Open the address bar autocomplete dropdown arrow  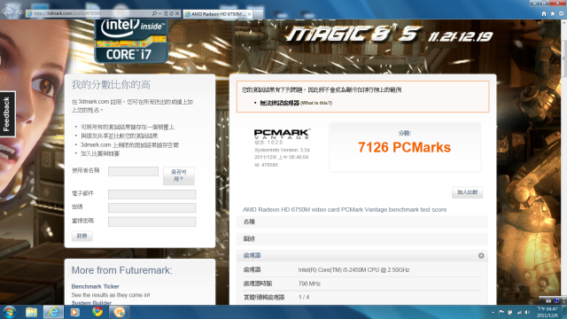(x=159, y=13)
